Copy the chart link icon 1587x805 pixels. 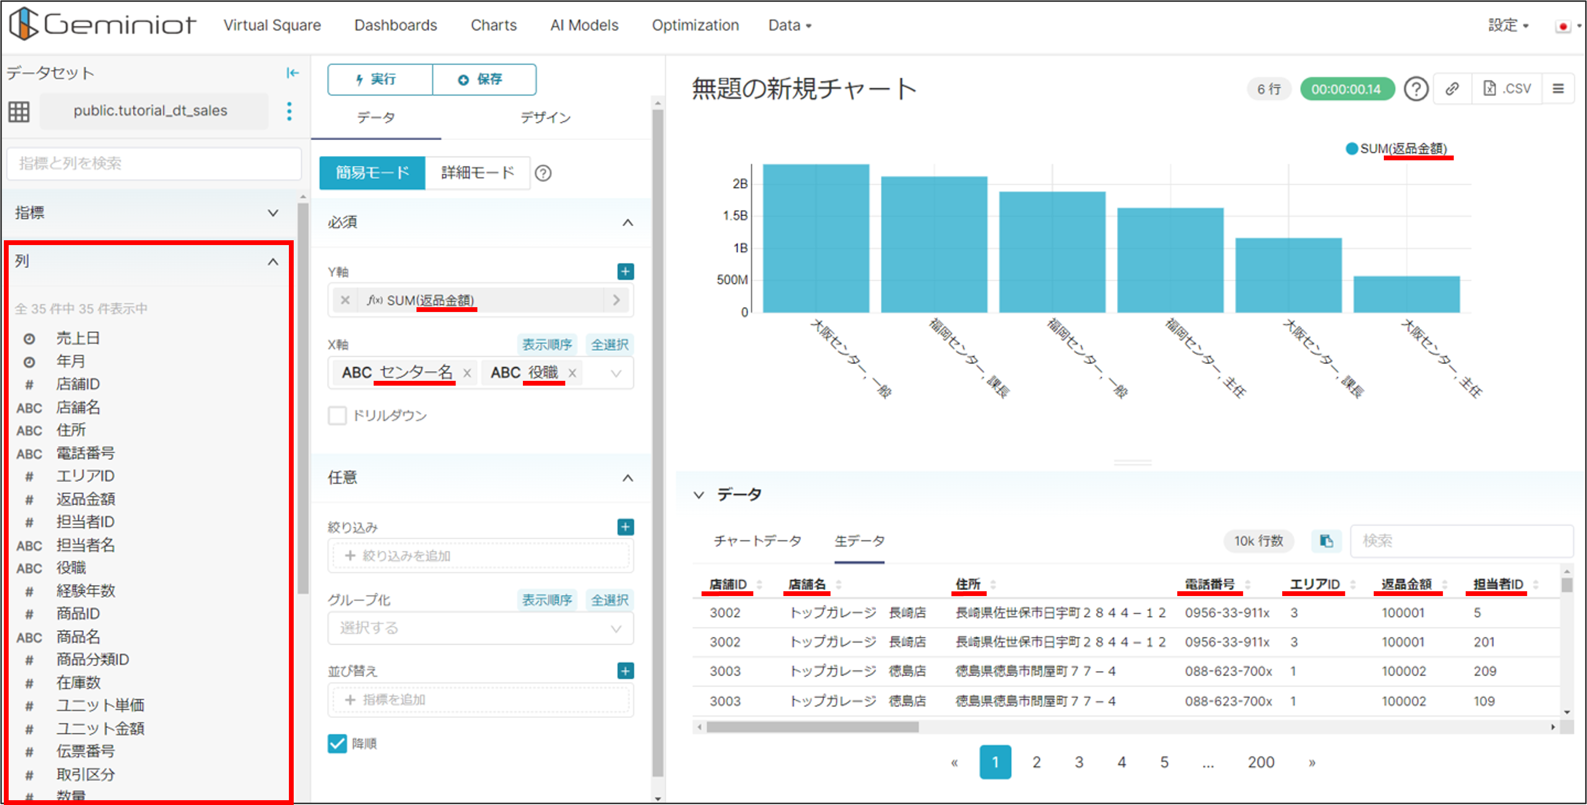(x=1453, y=89)
